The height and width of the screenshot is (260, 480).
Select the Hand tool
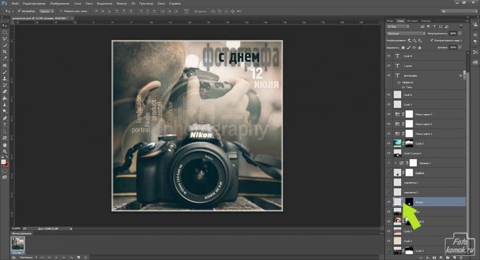[x=4, y=145]
